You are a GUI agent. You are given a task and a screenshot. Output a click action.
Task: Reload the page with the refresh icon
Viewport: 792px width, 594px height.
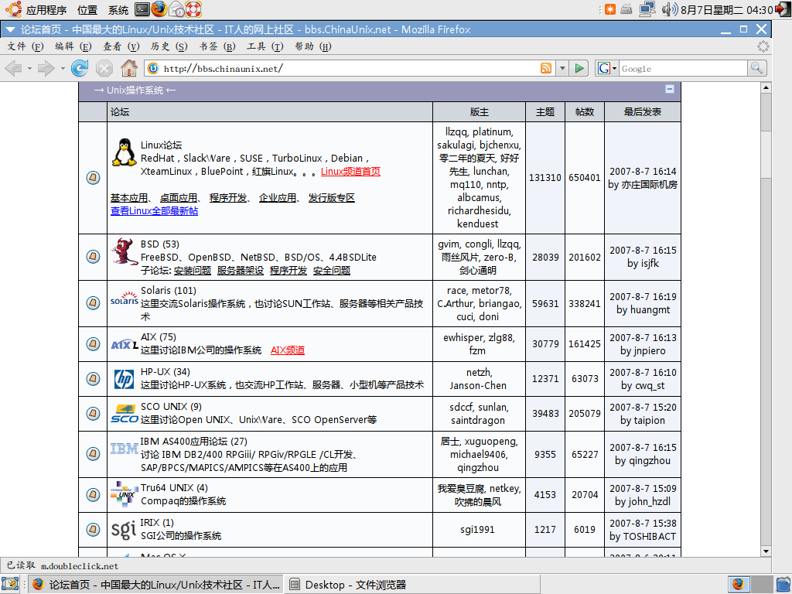tap(80, 68)
